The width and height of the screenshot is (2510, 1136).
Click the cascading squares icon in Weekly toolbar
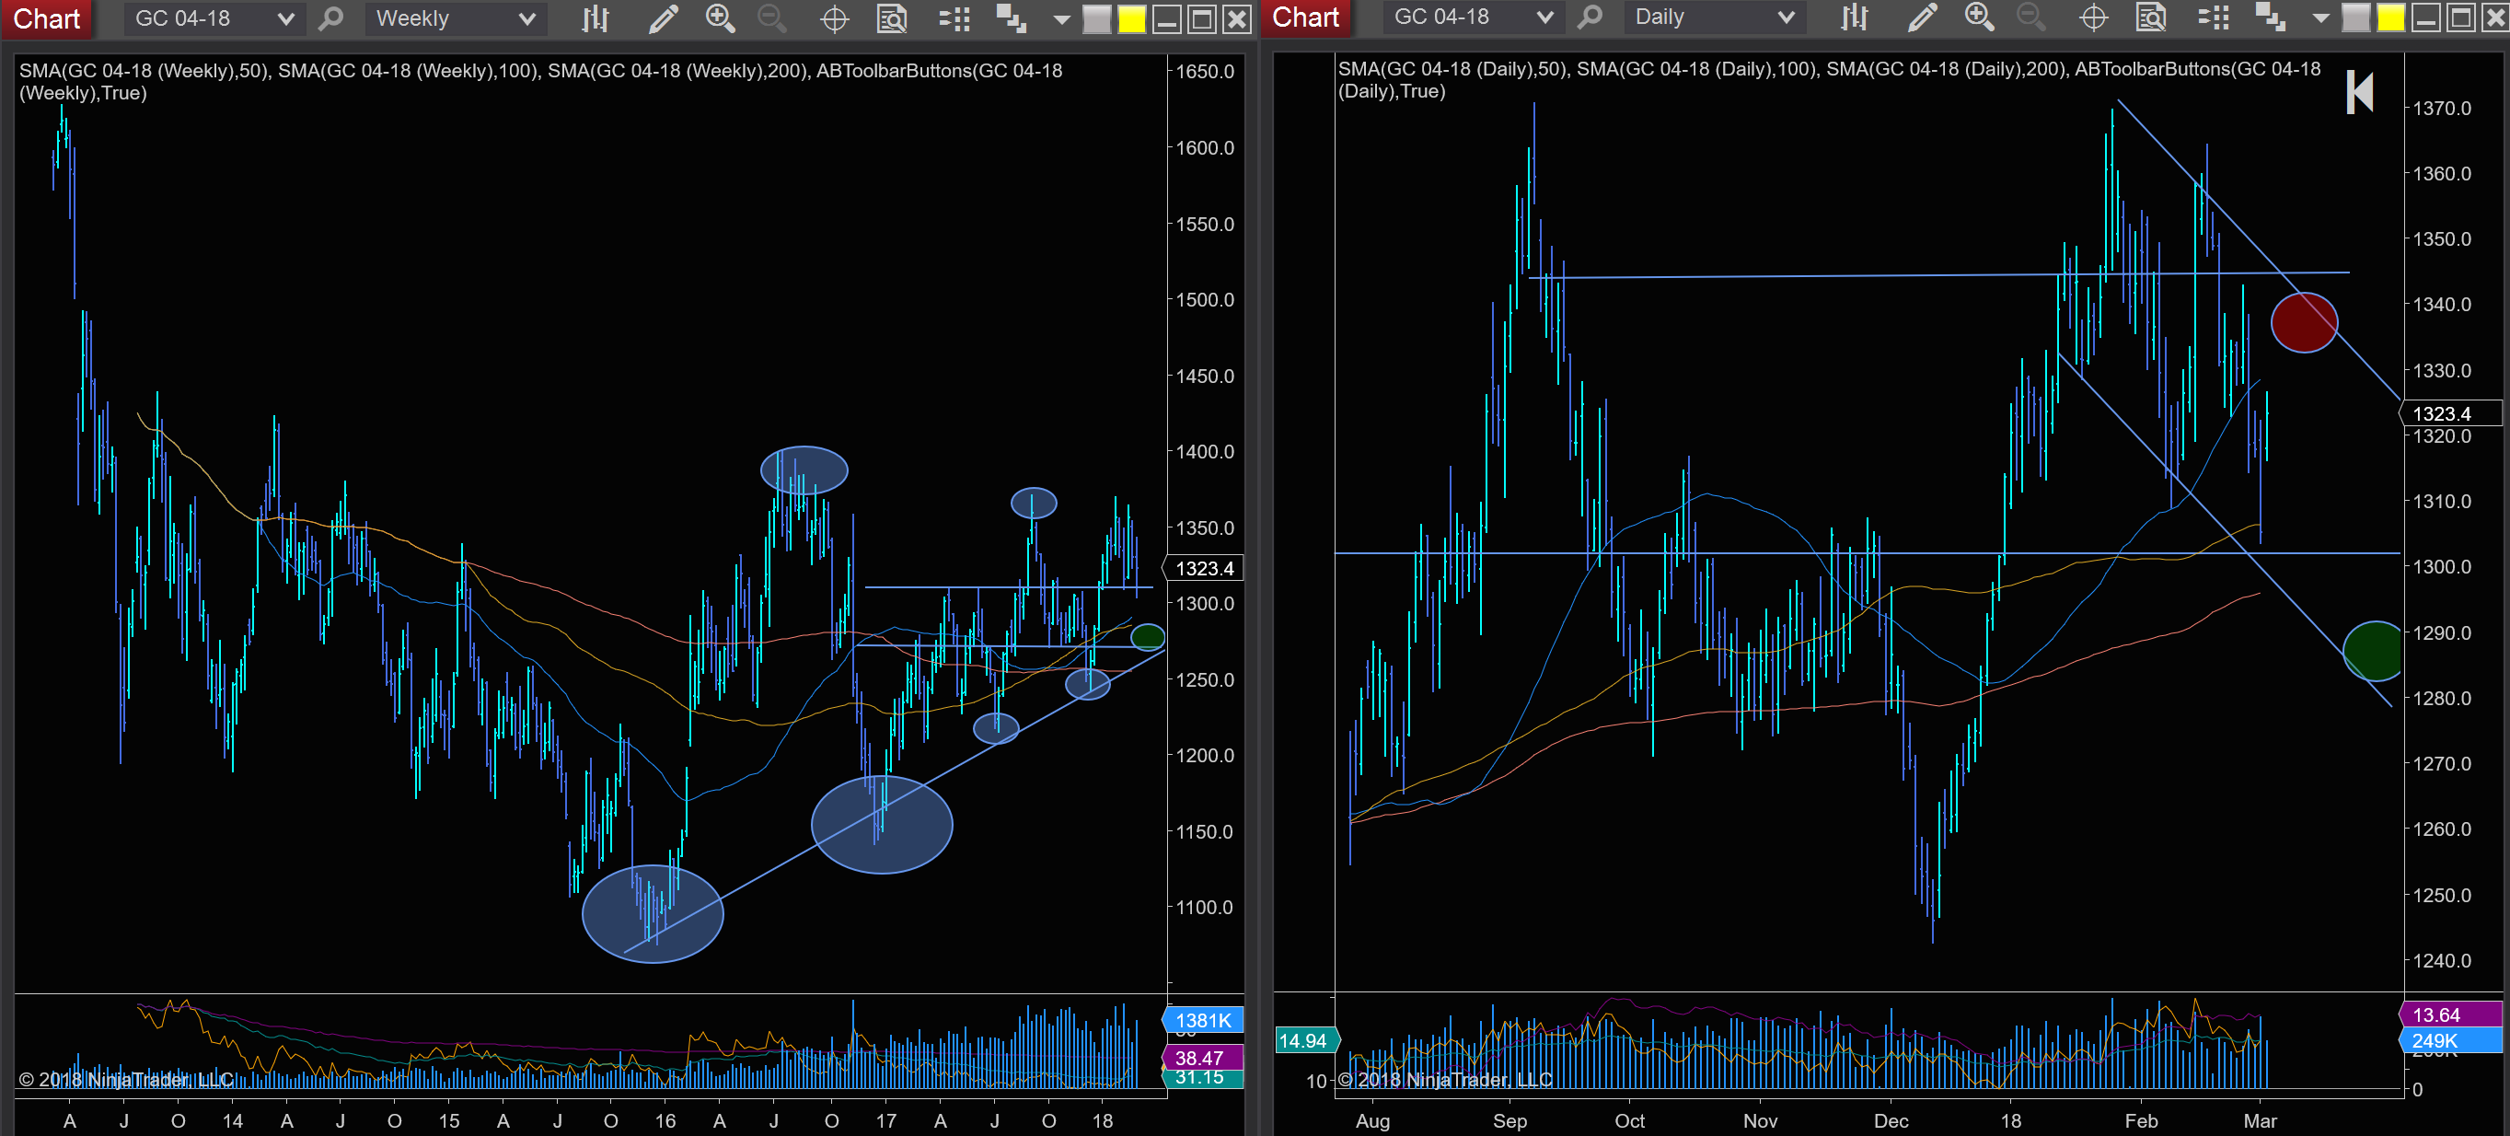pos(1011,18)
